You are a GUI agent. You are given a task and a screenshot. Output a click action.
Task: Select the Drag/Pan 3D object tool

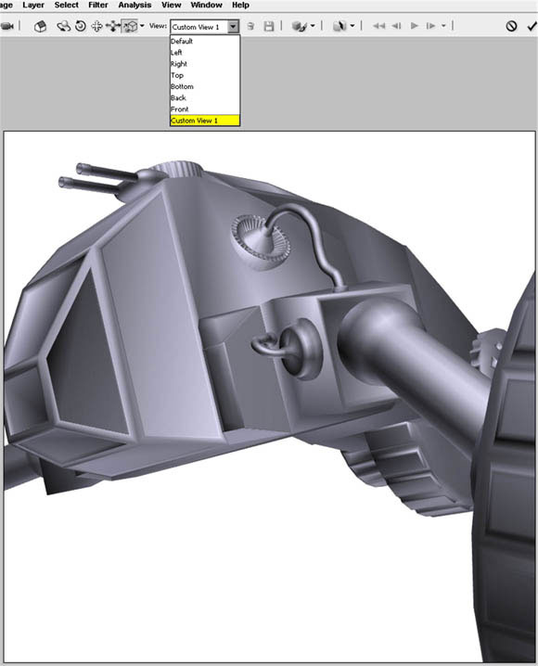click(x=96, y=26)
